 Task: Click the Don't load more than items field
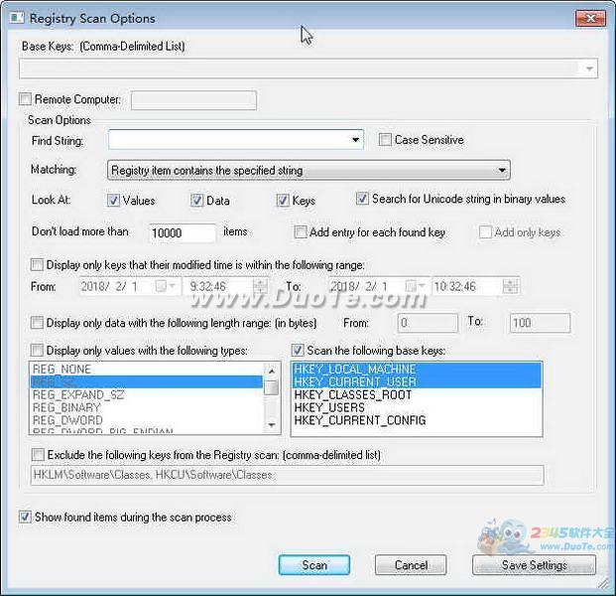click(x=183, y=233)
